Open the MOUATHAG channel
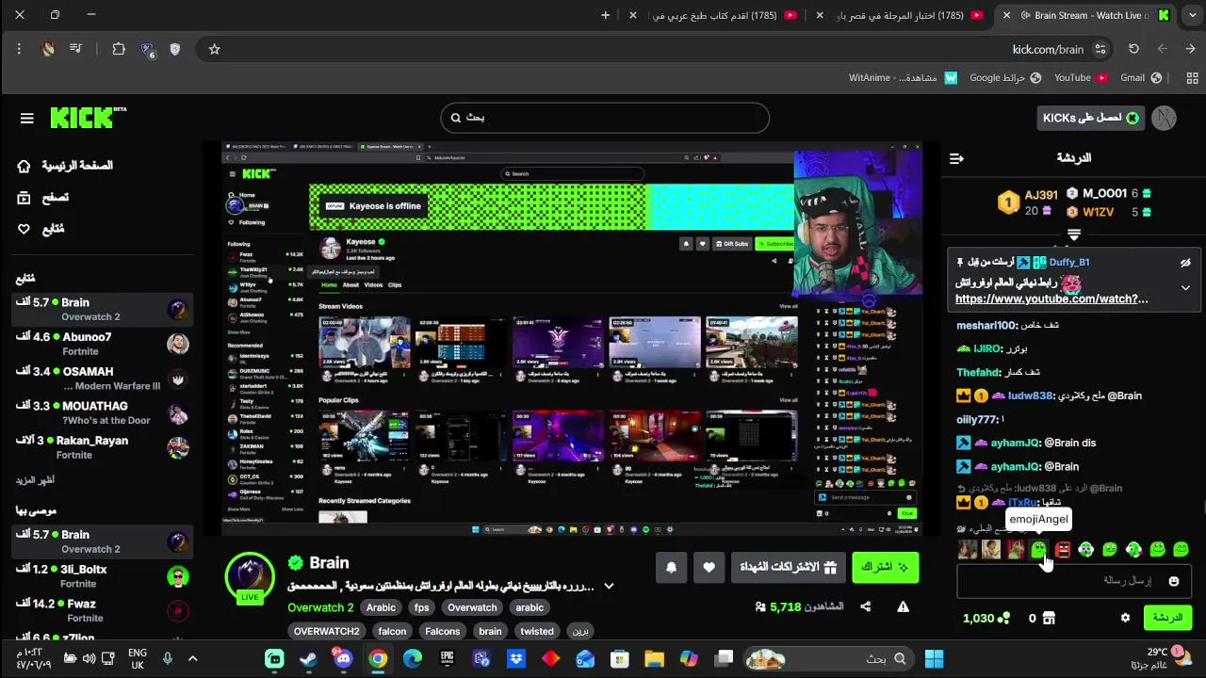 point(101,412)
